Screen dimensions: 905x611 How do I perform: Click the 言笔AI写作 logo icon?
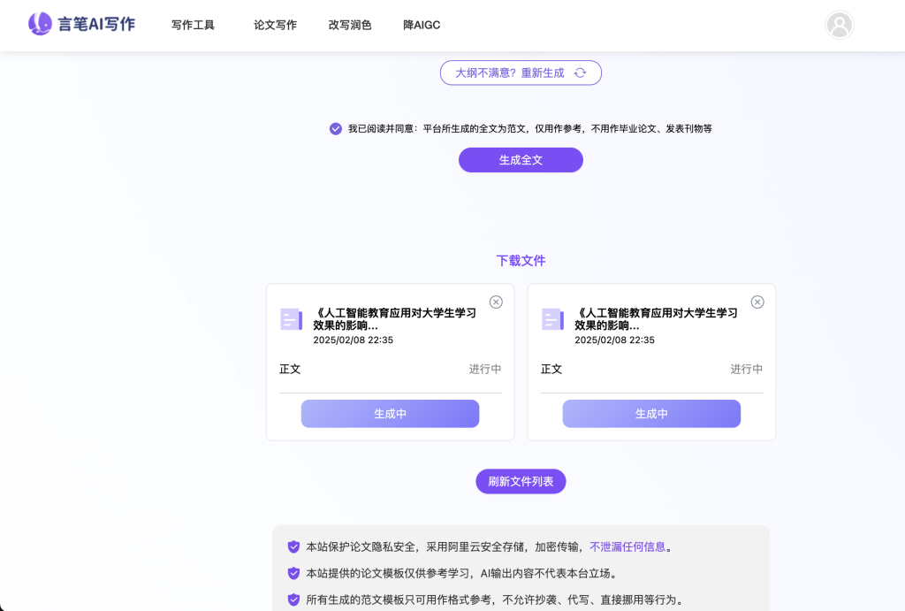(x=41, y=24)
